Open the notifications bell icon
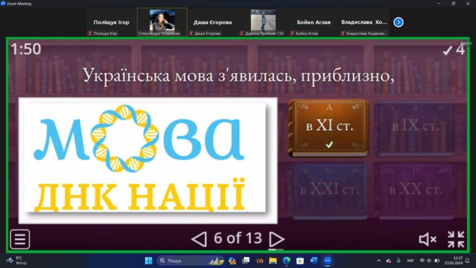Viewport: 476px width, 268px height. pos(468,261)
